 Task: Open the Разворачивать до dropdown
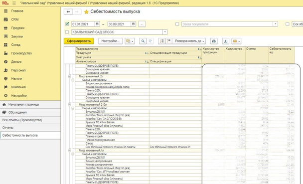coord(189,41)
